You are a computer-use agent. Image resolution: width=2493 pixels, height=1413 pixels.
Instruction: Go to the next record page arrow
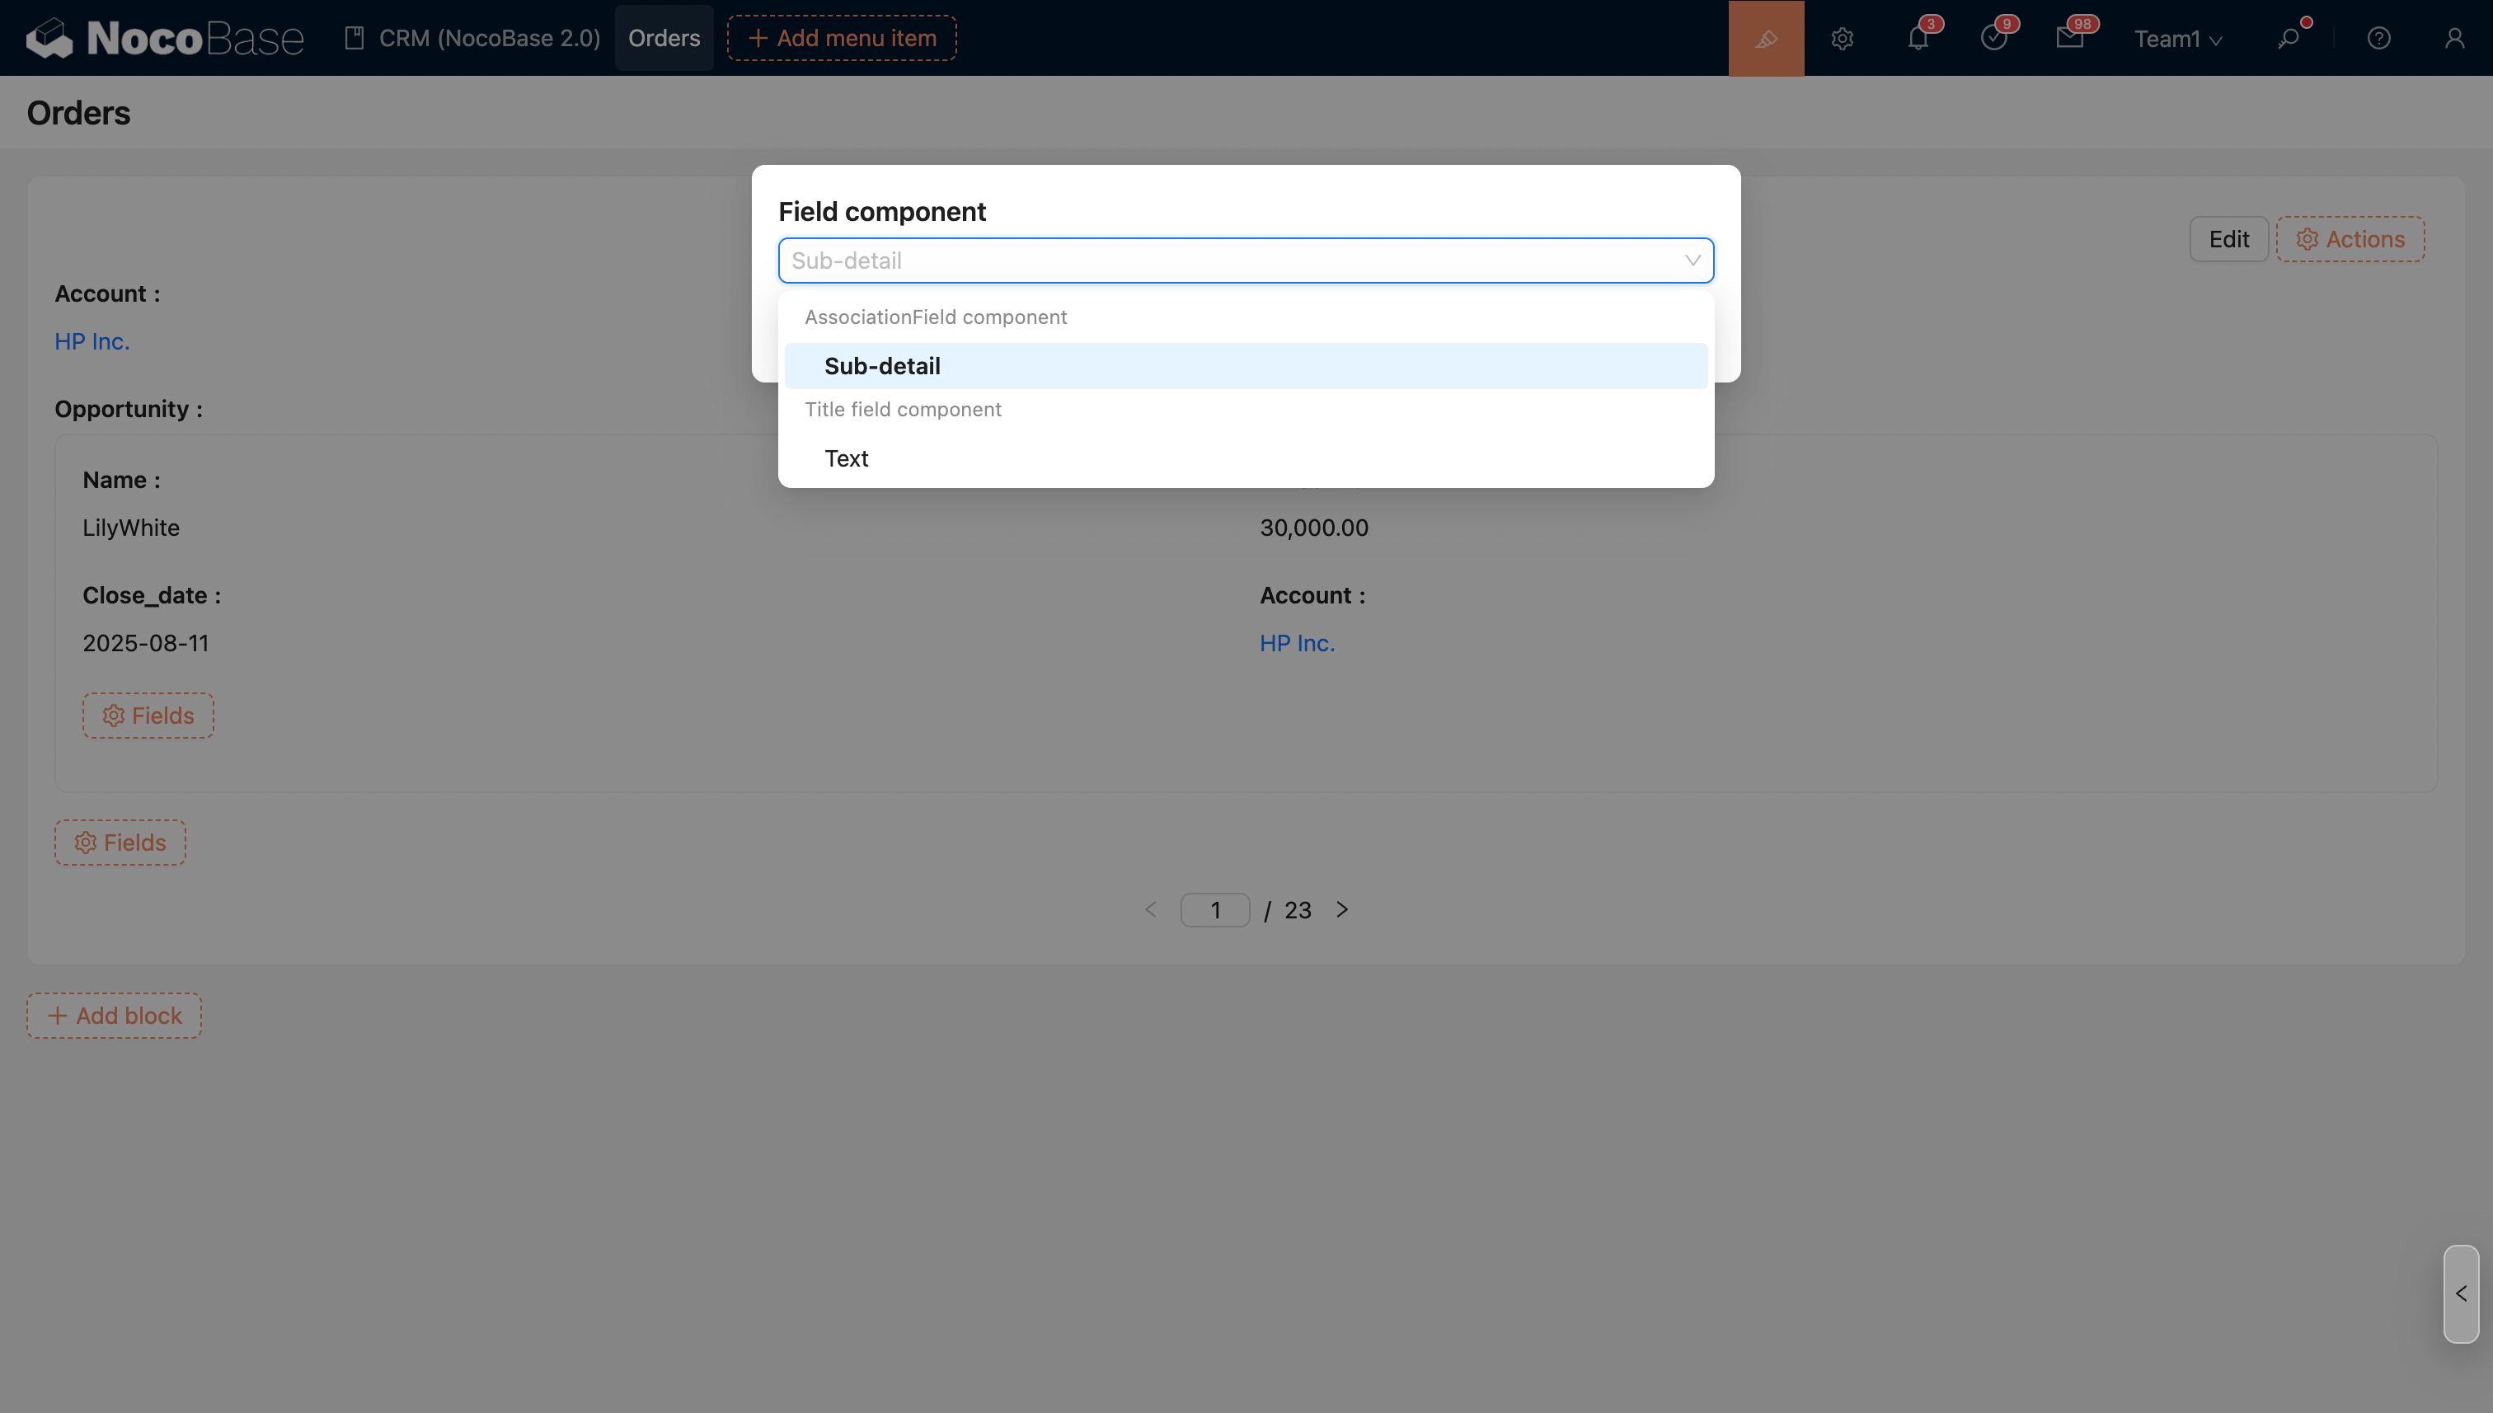[1342, 909]
